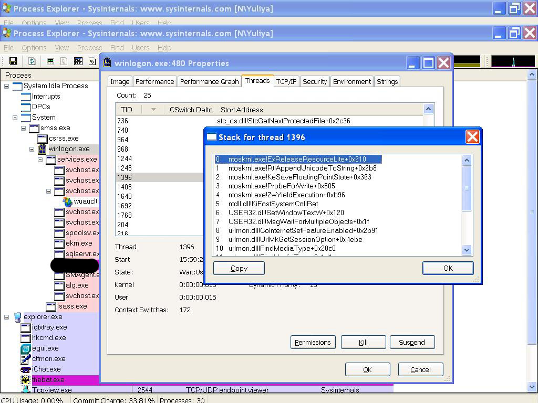Collapse the services.exe tree node
Screen dimensions: 538x403
tap(40, 160)
